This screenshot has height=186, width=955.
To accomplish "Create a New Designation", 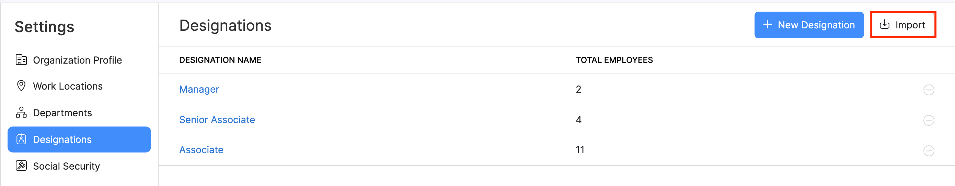I will click(x=809, y=25).
